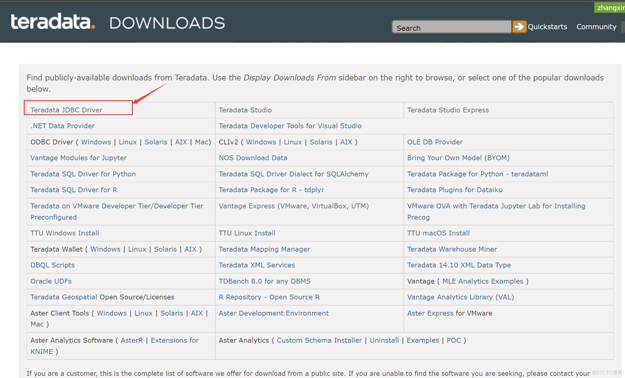Open VMware OVA with Teradata Jupyter Lab

[496, 211]
